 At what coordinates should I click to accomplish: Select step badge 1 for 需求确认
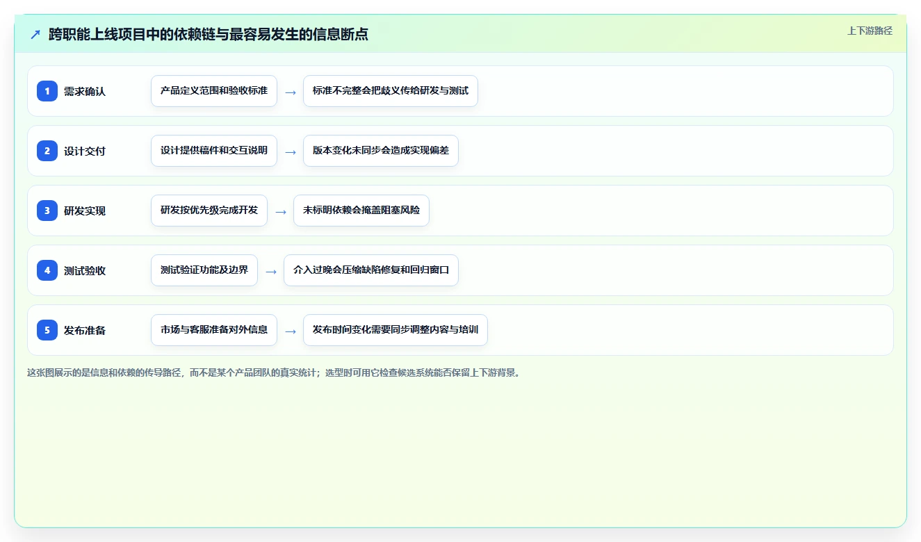point(47,91)
